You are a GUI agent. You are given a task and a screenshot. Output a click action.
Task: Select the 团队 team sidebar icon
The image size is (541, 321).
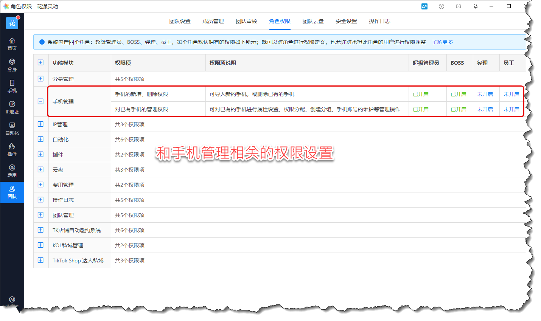pyautogui.click(x=12, y=192)
